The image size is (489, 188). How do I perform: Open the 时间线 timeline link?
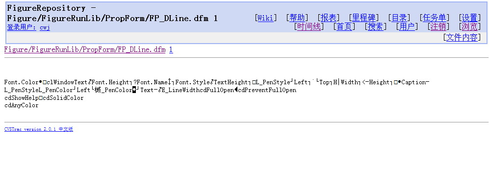click(309, 27)
